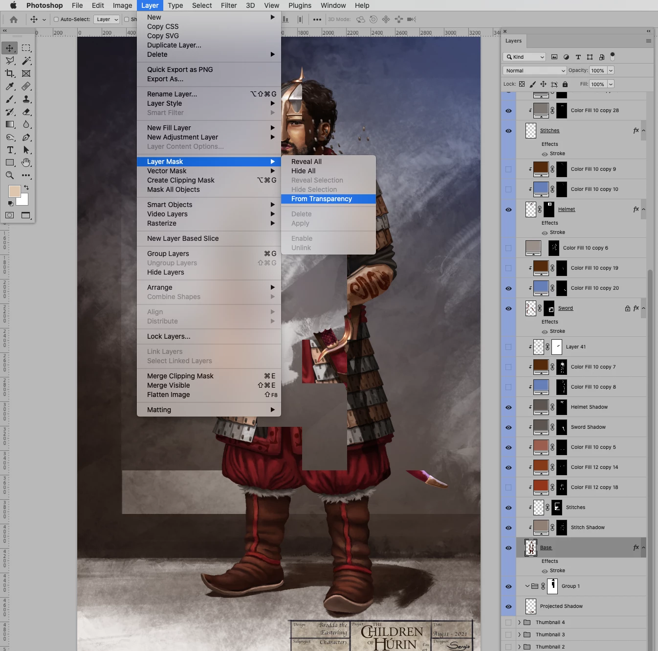658x651 pixels.
Task: Click the Opacity value field
Action: point(598,70)
